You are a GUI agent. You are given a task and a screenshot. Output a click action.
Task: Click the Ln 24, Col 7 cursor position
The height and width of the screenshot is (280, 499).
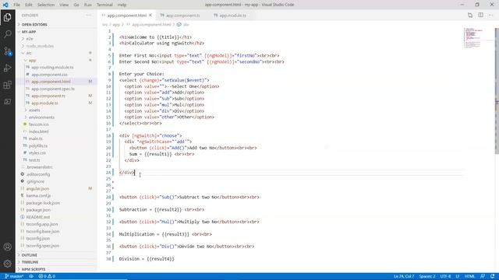click(x=404, y=276)
